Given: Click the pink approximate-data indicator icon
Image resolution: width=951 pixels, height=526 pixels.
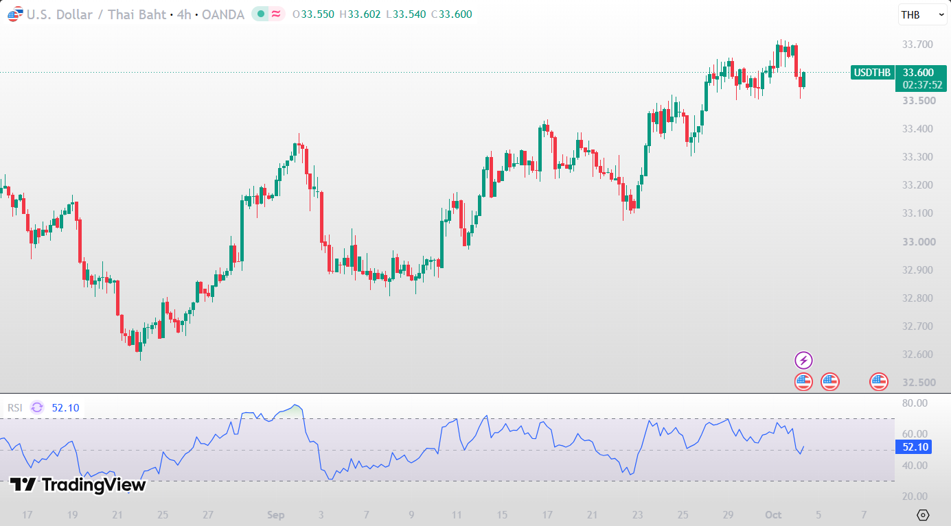Looking at the screenshot, I should [x=276, y=14].
